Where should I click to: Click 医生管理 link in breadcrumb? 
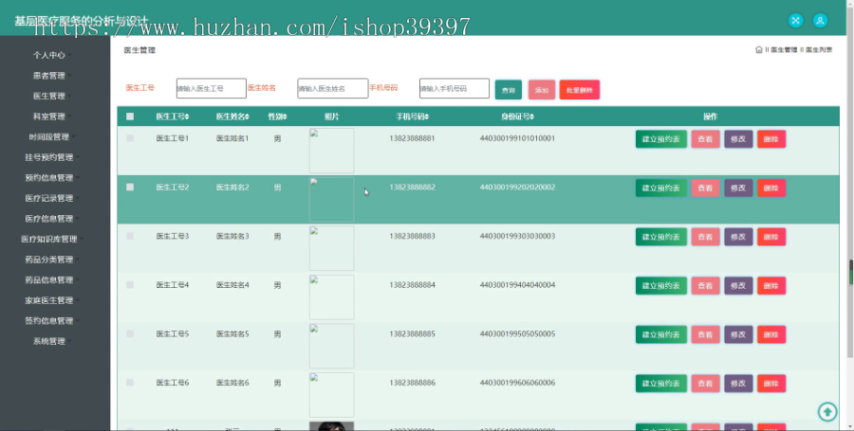[784, 50]
